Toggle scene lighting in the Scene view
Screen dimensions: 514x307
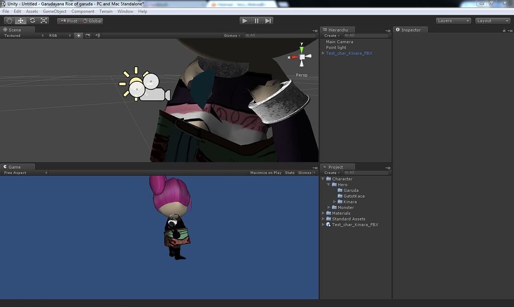[x=78, y=35]
